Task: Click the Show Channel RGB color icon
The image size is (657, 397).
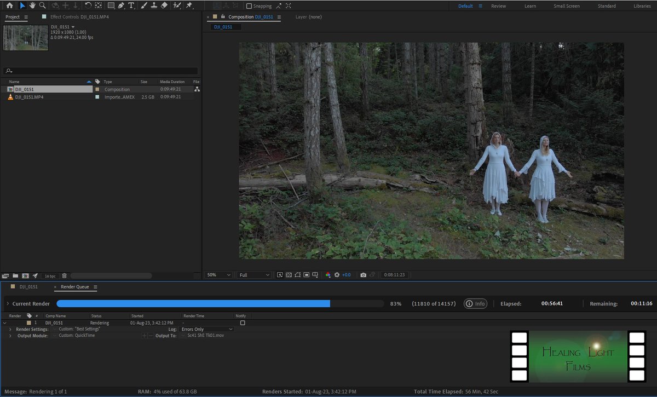Action: pos(328,275)
